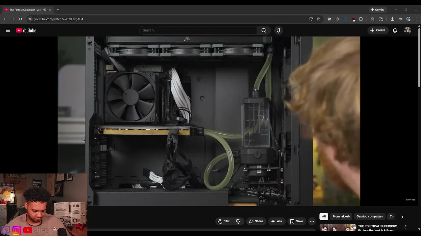Launch Gemini from the title bar
Viewport: 421px width, 236px height.
point(378,10)
